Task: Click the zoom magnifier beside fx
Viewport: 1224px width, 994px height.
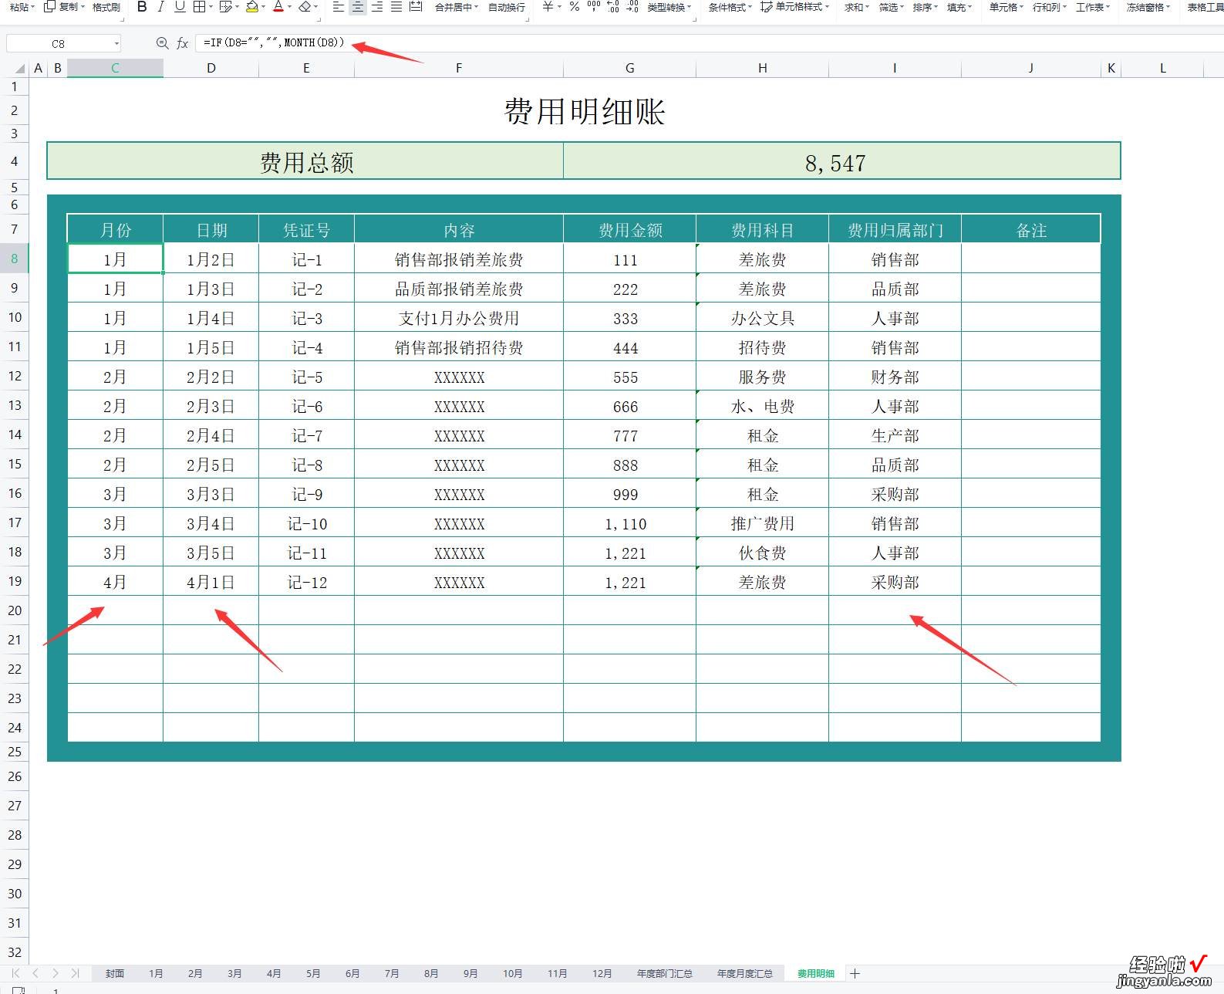Action: point(162,43)
